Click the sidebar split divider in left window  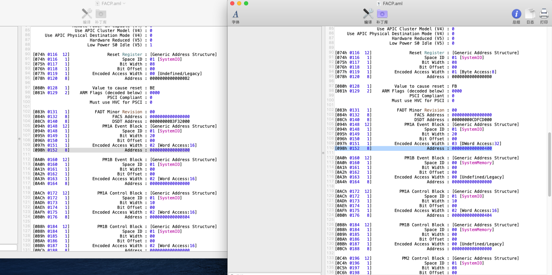point(19,139)
